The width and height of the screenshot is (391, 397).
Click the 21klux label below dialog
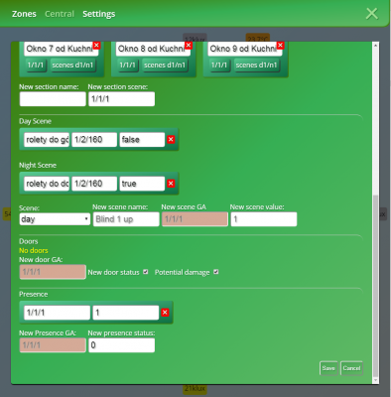coord(195,388)
